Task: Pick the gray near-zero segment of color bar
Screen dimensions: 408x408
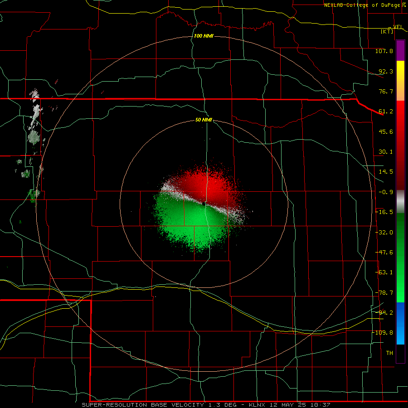Action: click(x=400, y=202)
